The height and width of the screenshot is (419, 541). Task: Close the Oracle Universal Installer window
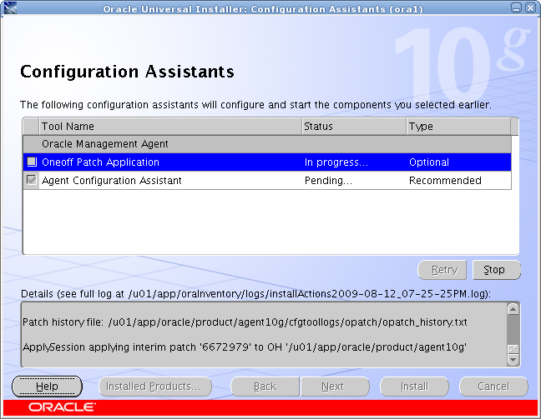(530, 8)
